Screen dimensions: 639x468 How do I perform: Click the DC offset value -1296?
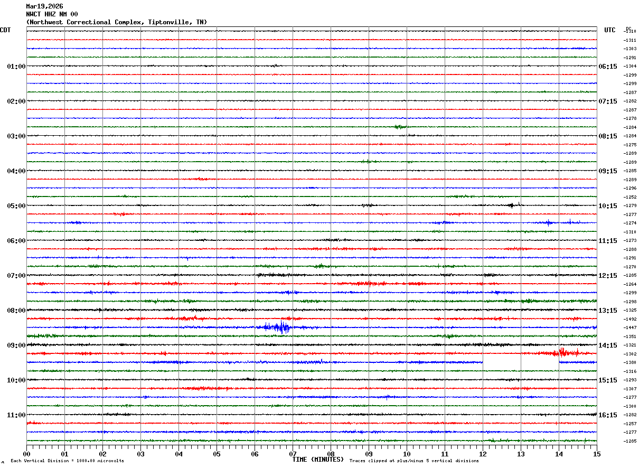coord(630,189)
